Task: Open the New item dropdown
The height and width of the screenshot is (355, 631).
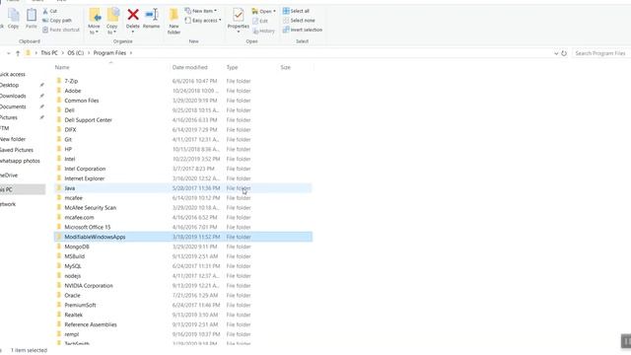Action: point(201,11)
